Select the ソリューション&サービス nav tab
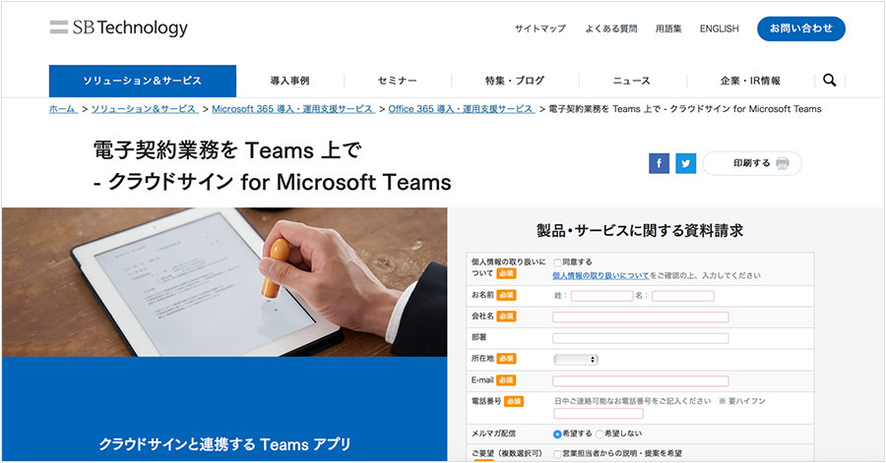 click(143, 81)
